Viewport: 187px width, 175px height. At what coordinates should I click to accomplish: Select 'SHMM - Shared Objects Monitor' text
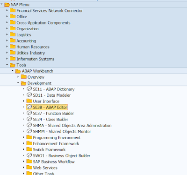[62, 132]
